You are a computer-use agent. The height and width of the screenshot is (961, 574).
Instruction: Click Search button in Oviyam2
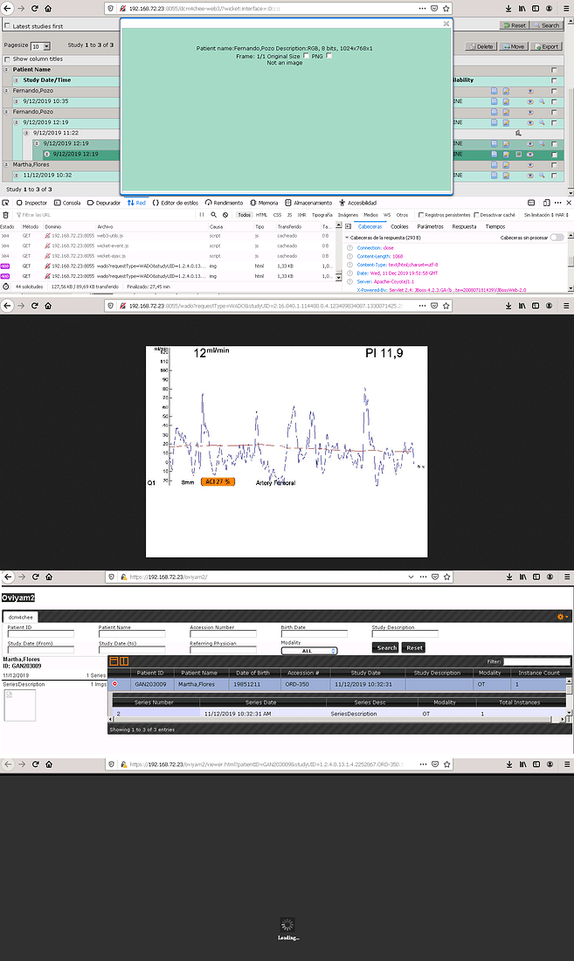(386, 648)
